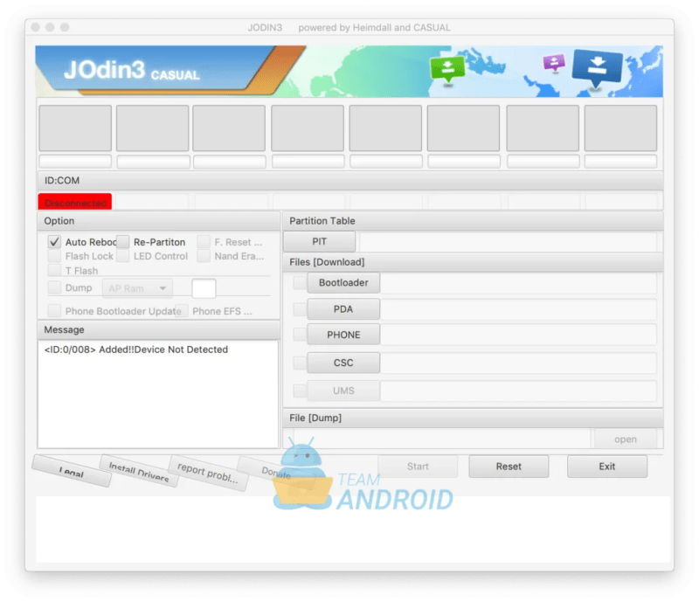Choose a Bootloader file
699x602 pixels.
343,283
